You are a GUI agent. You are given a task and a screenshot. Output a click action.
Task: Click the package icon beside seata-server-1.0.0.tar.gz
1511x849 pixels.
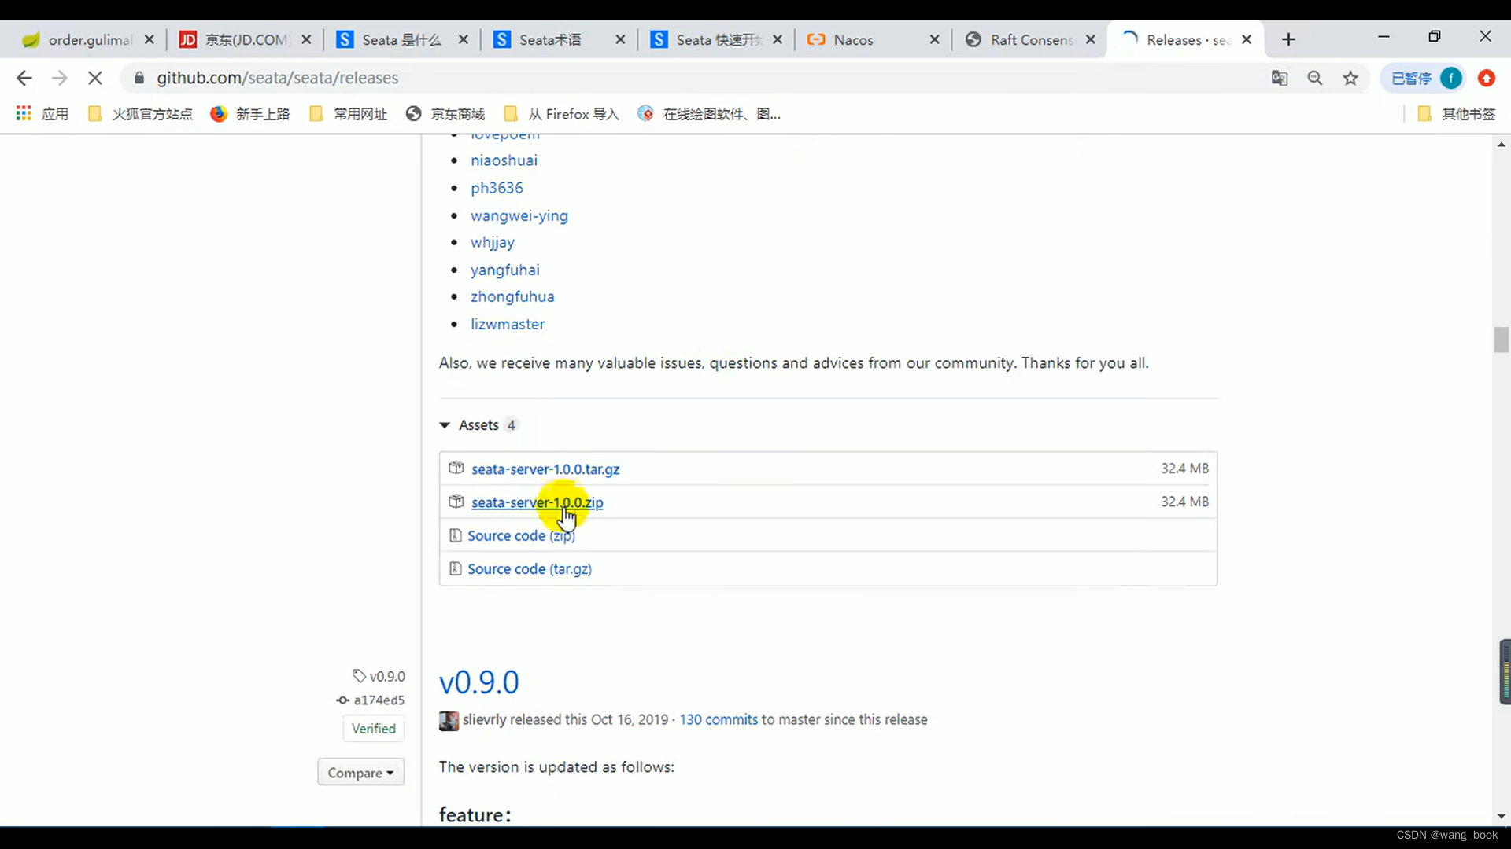pos(456,468)
